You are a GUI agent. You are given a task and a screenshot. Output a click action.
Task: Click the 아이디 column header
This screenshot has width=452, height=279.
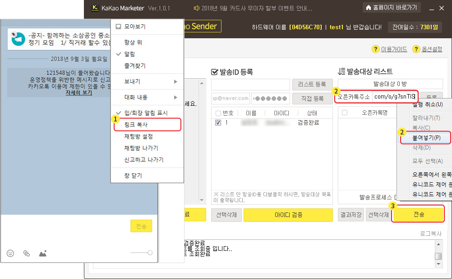point(281,113)
